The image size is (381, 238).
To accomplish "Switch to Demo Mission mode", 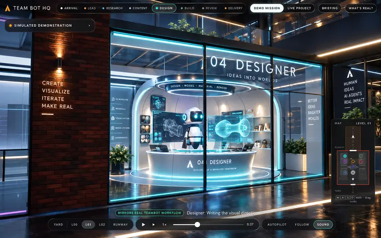I will (267, 8).
